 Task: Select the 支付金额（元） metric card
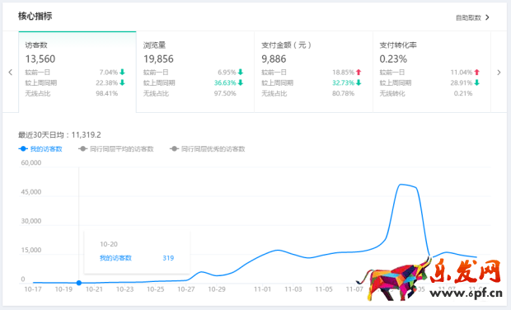313,72
